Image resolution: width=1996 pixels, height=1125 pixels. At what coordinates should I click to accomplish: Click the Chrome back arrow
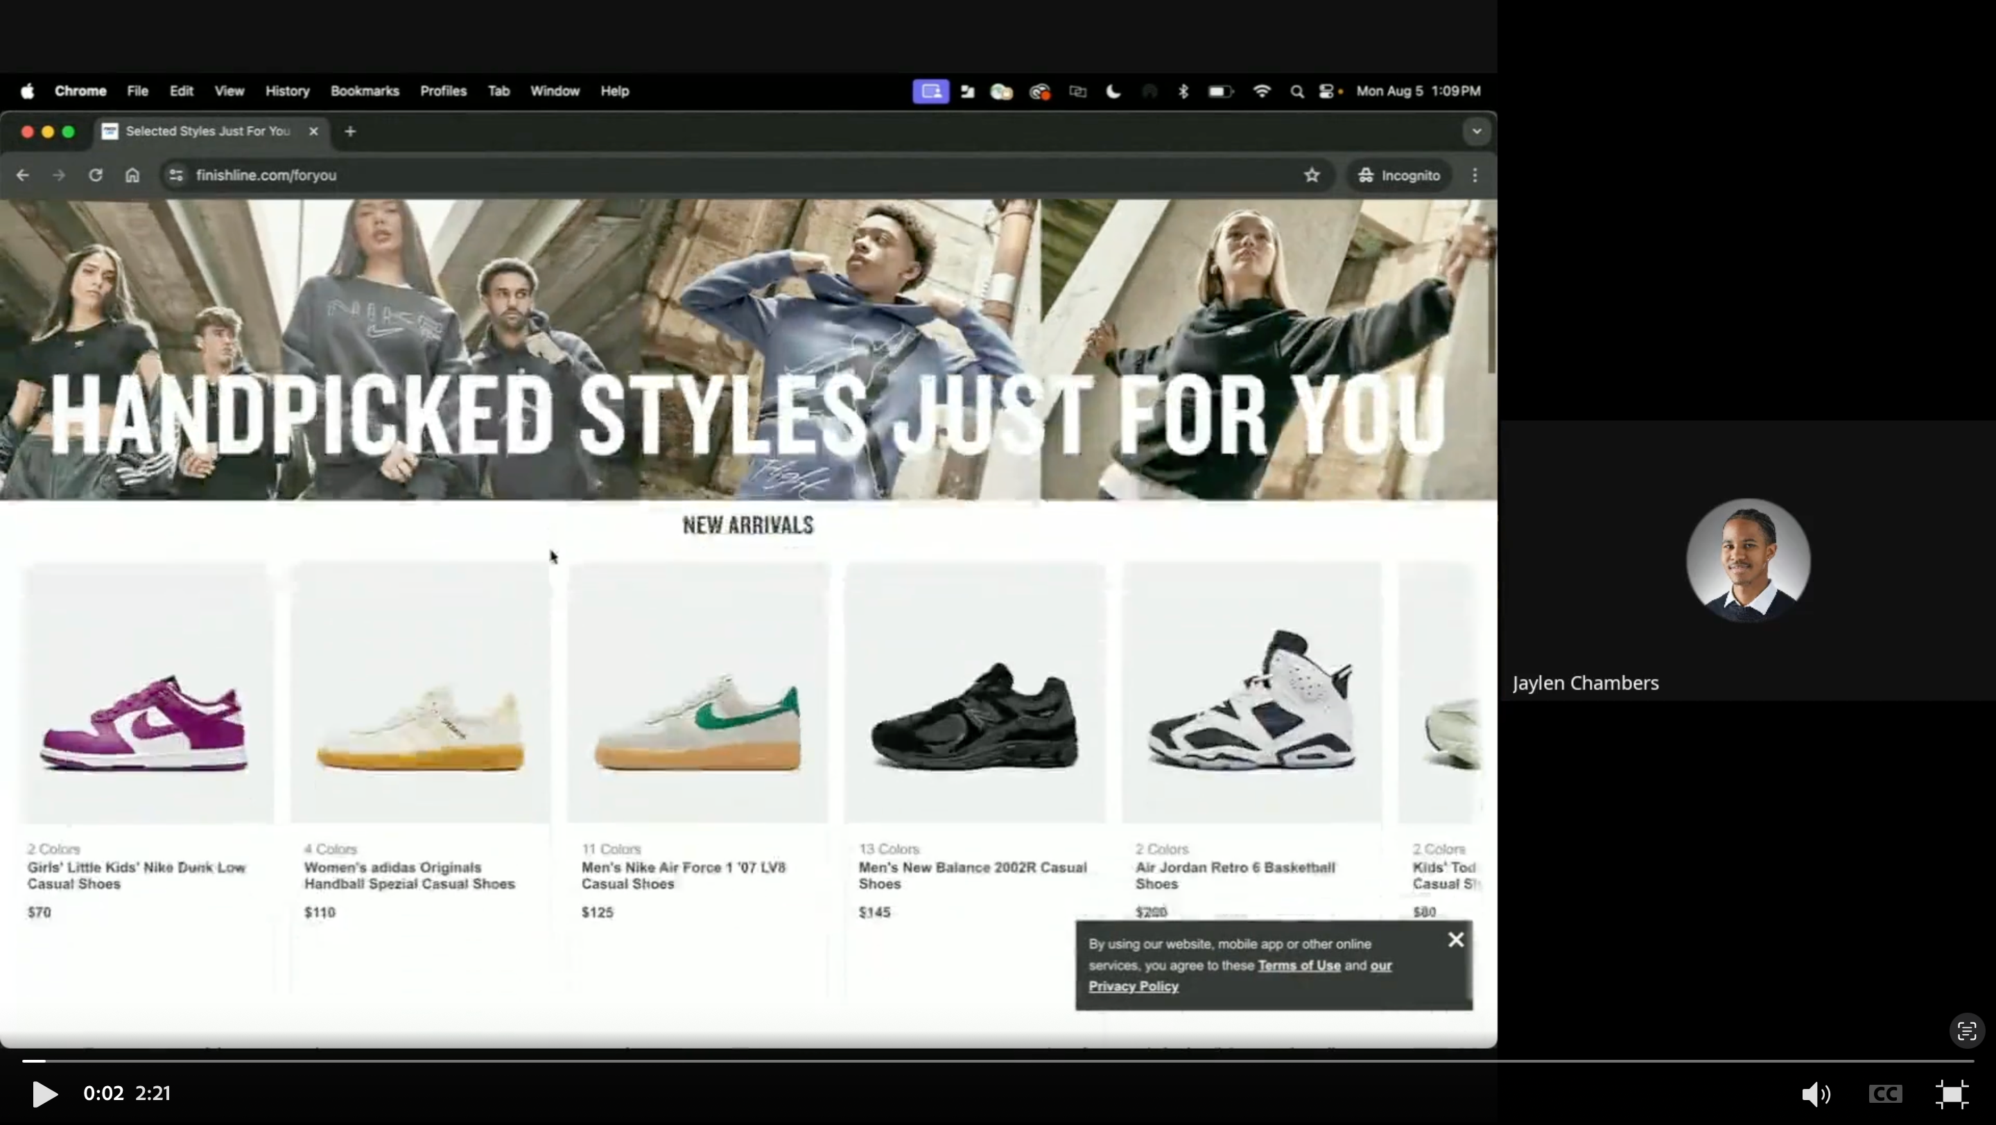[22, 175]
